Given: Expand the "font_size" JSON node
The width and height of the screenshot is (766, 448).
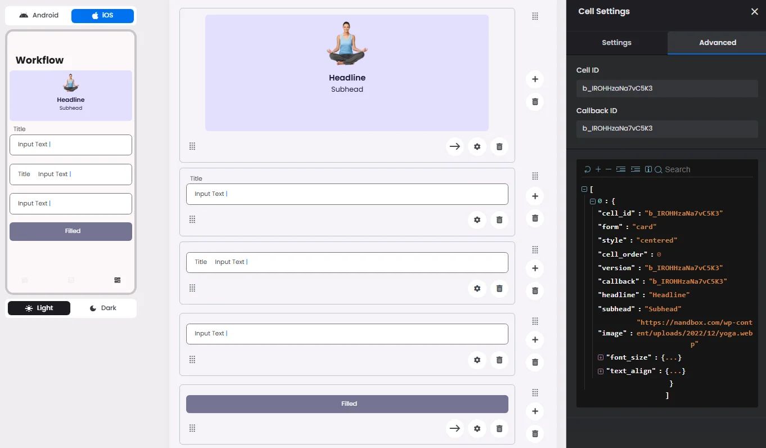Looking at the screenshot, I should coord(601,357).
